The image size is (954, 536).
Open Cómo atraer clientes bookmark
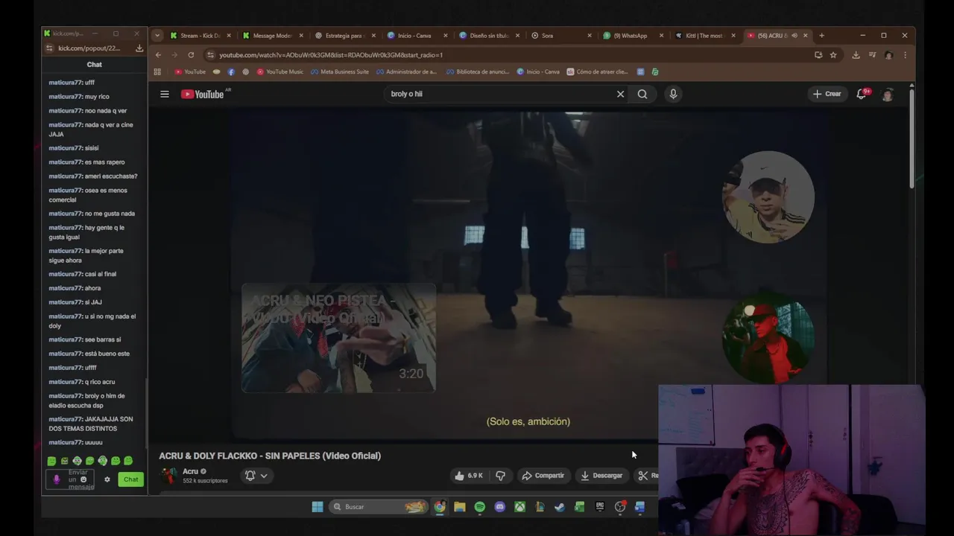click(597, 72)
